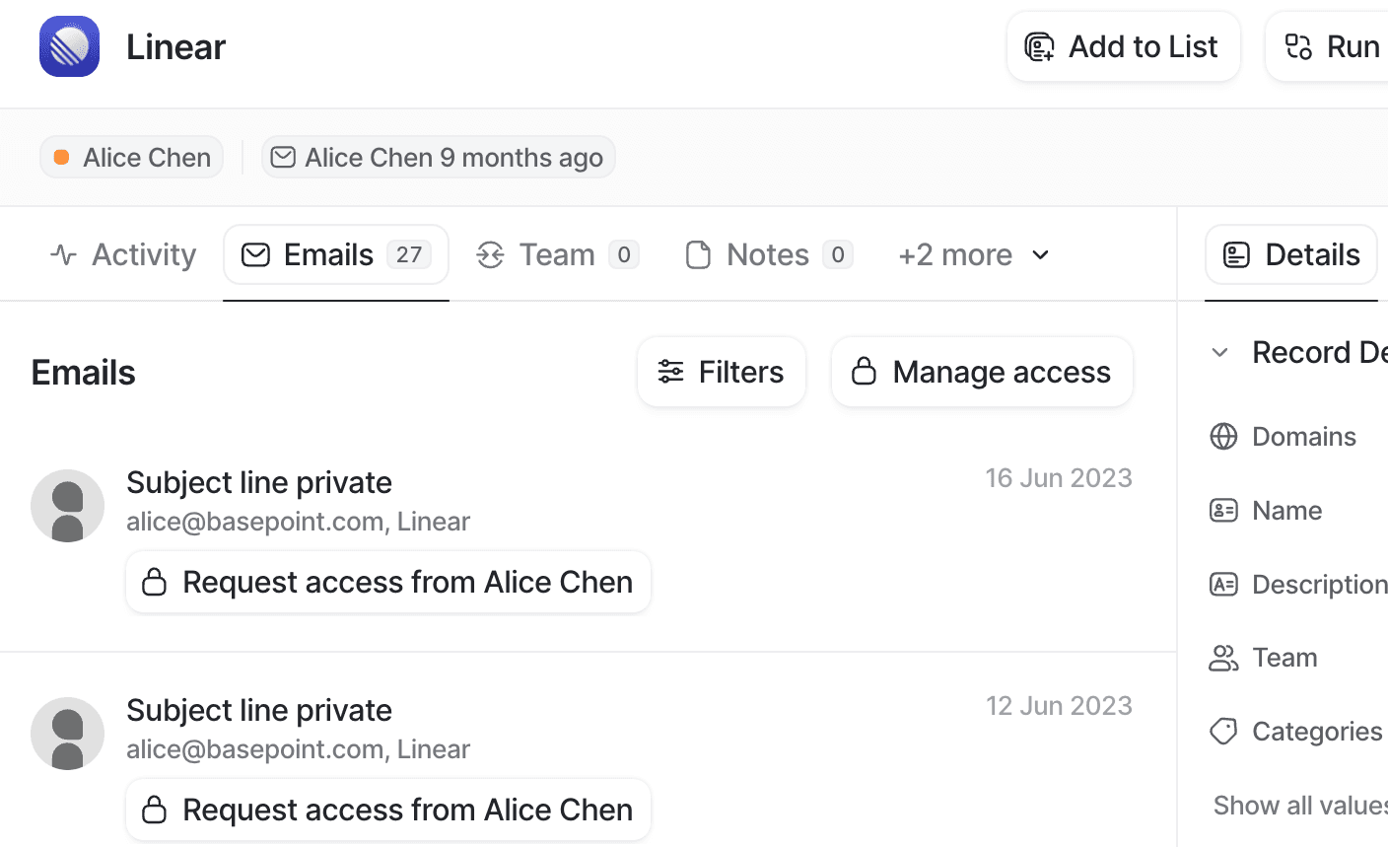Image resolution: width=1388 pixels, height=847 pixels.
Task: Click the sender avatar of 12 Jun email
Action: click(67, 734)
